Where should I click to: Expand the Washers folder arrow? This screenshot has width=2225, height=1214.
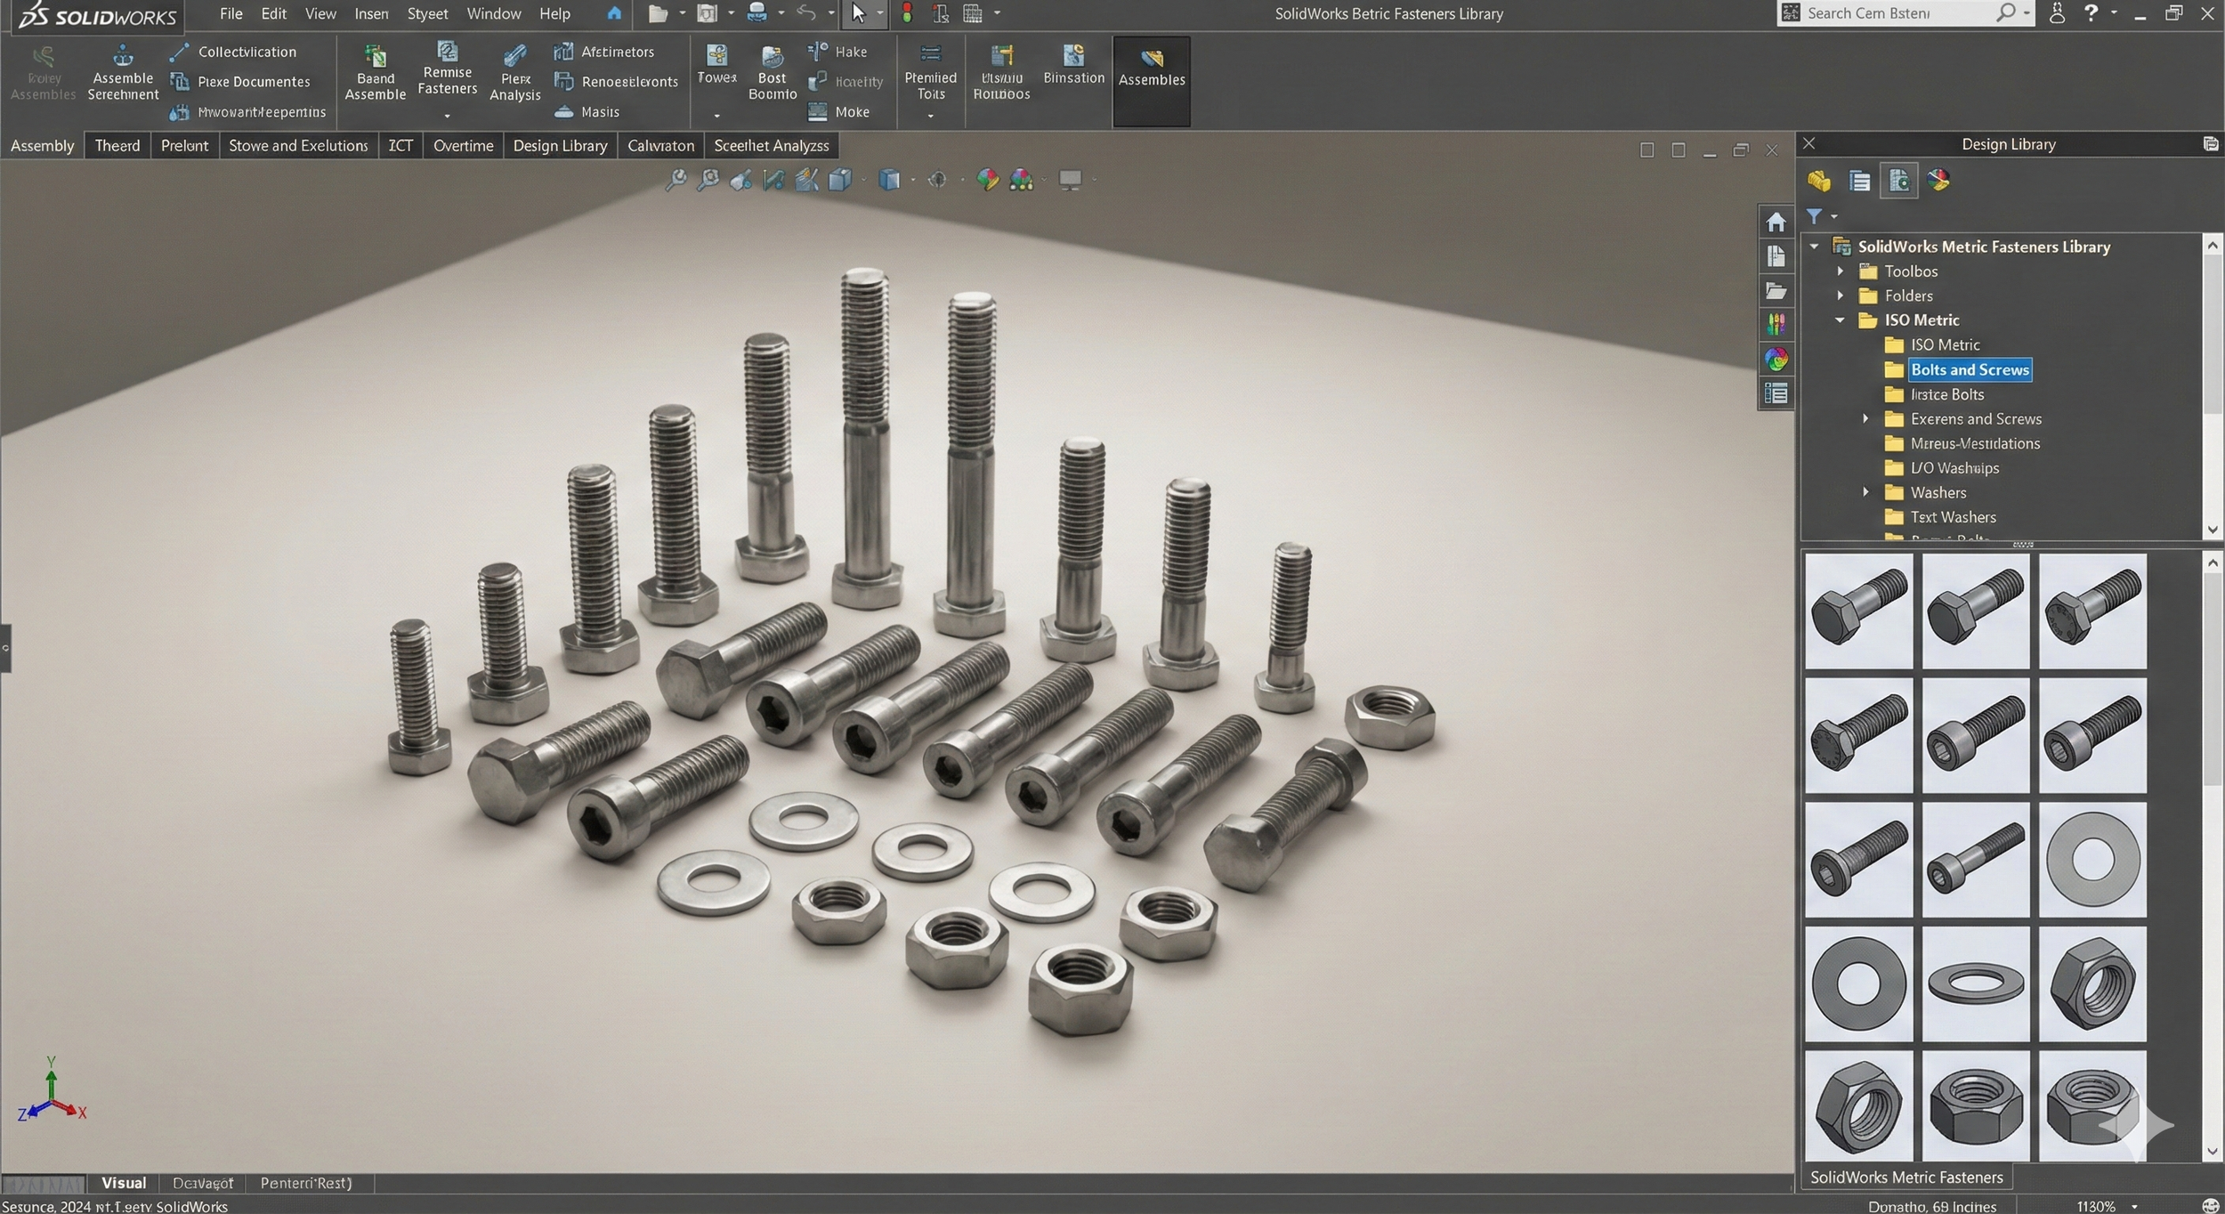(x=1866, y=492)
